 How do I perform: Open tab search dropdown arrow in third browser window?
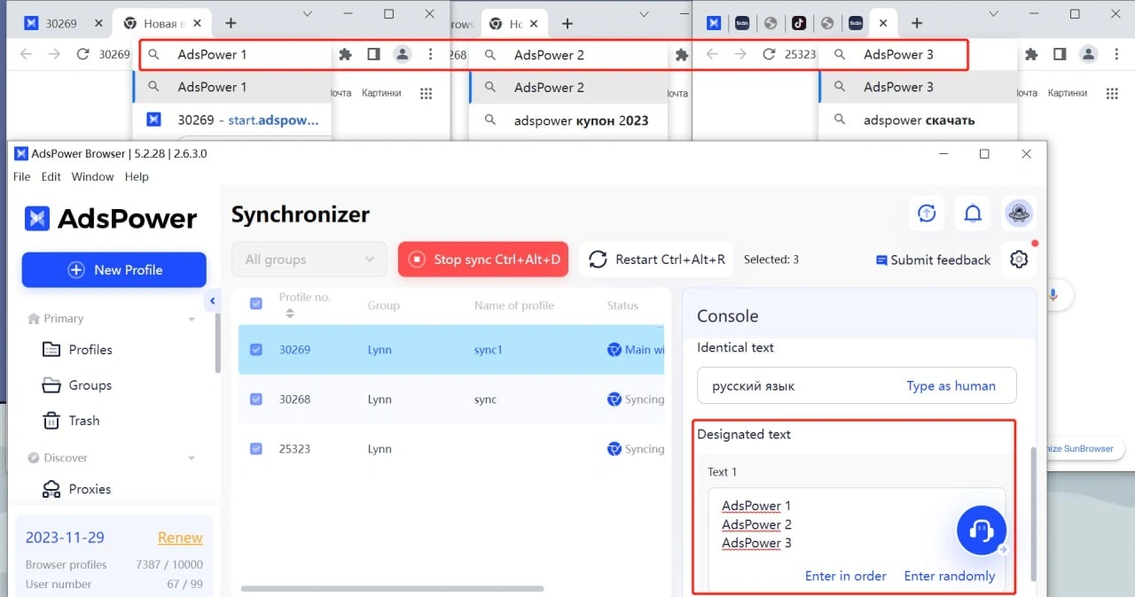(x=994, y=14)
